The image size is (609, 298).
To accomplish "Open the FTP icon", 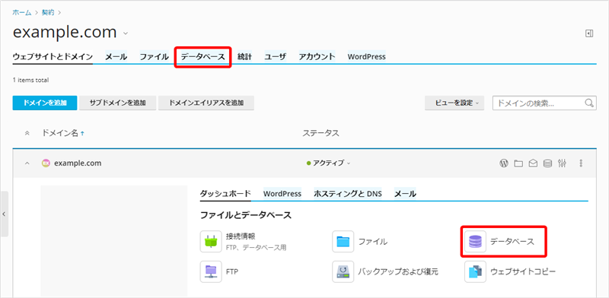I will [211, 271].
